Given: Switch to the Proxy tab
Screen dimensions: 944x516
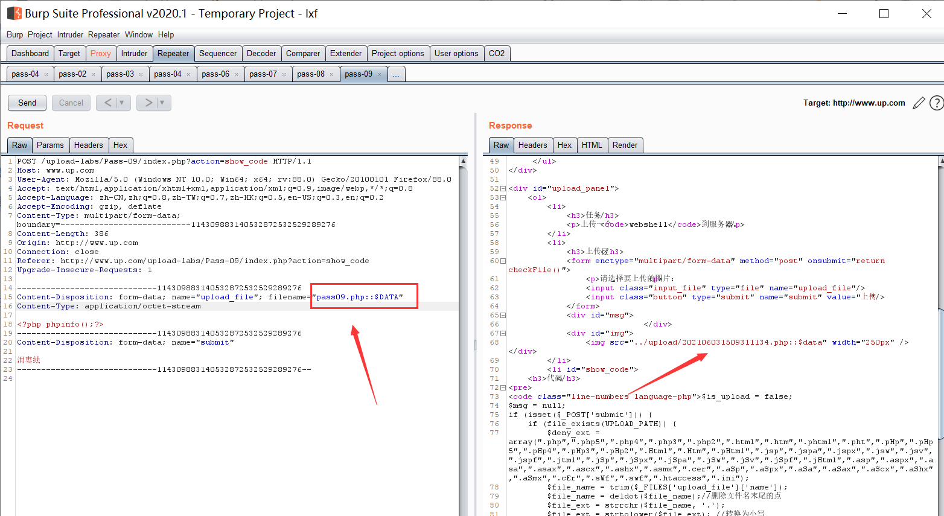Looking at the screenshot, I should [x=101, y=53].
